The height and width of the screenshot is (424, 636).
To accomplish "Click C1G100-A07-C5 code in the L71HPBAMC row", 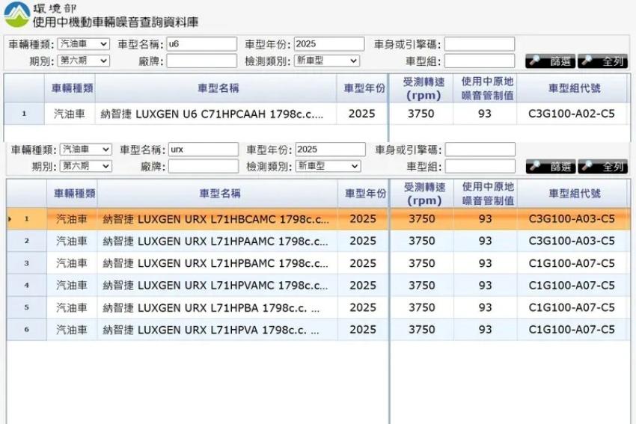I will click(x=572, y=263).
